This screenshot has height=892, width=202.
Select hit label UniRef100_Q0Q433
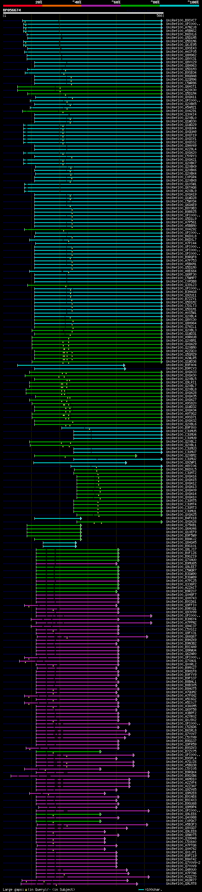181,372
